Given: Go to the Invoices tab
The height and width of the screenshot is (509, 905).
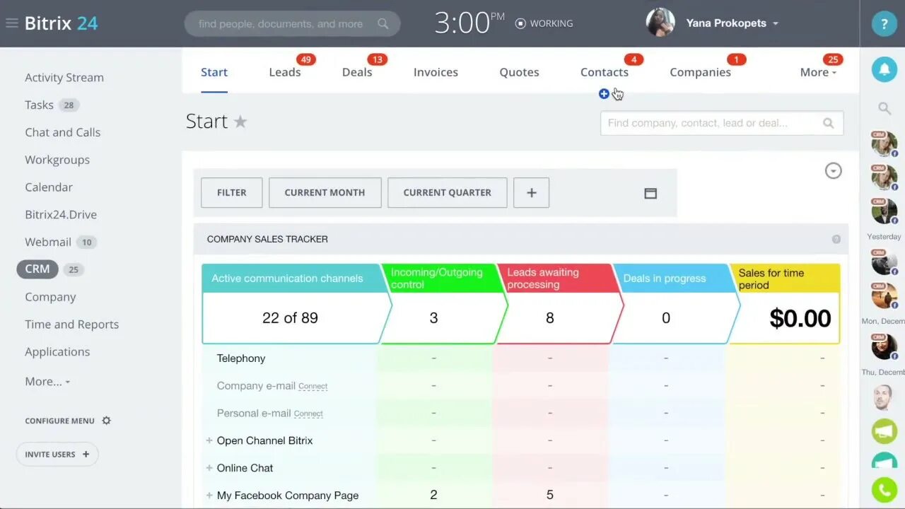Looking at the screenshot, I should pos(436,72).
